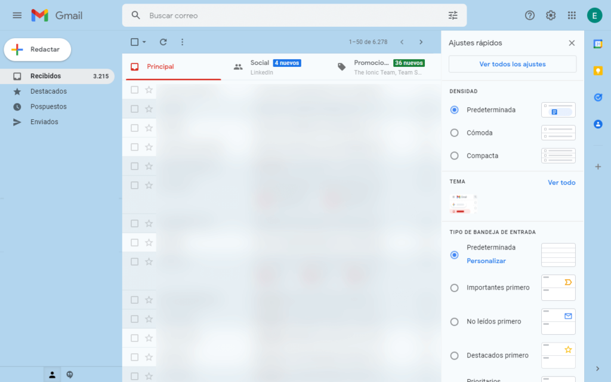Click the refresh inbox icon
Viewport: 611px width, 382px height.
(163, 42)
